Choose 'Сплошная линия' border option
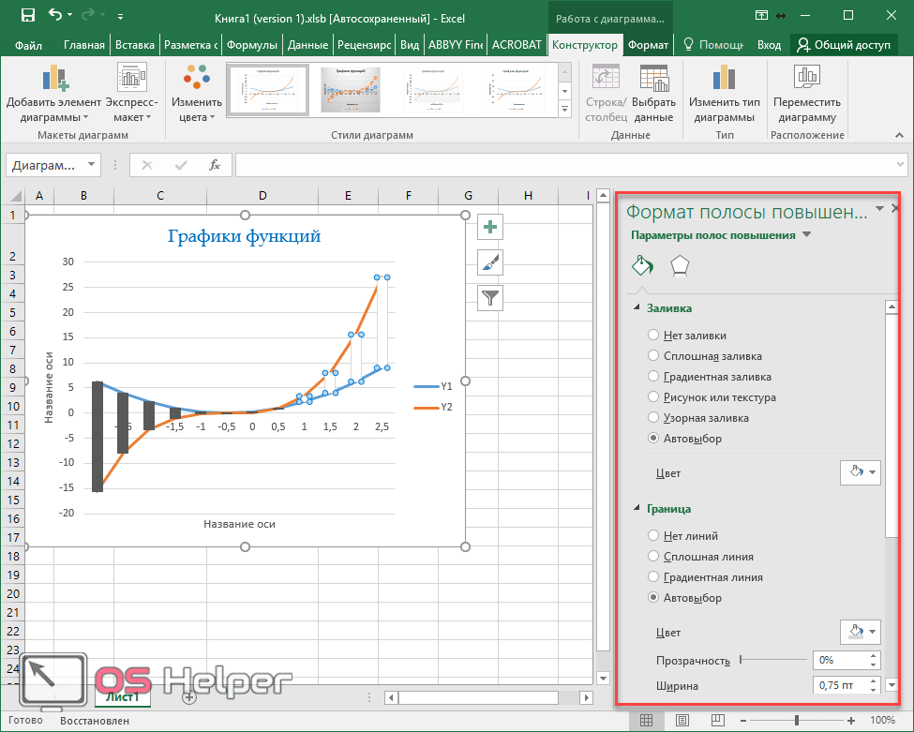This screenshot has width=914, height=732. coord(653,557)
